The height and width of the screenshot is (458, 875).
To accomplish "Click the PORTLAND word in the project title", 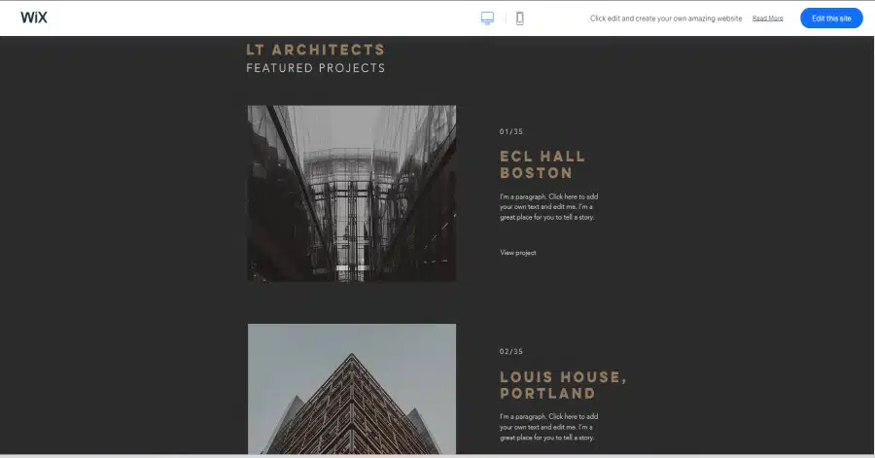I will [x=548, y=393].
